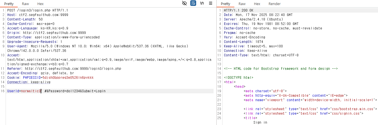Switch to the request Raw tab

click(x=25, y=4)
